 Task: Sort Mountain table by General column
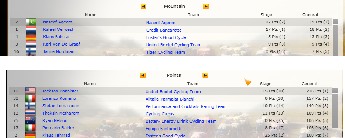310,15
